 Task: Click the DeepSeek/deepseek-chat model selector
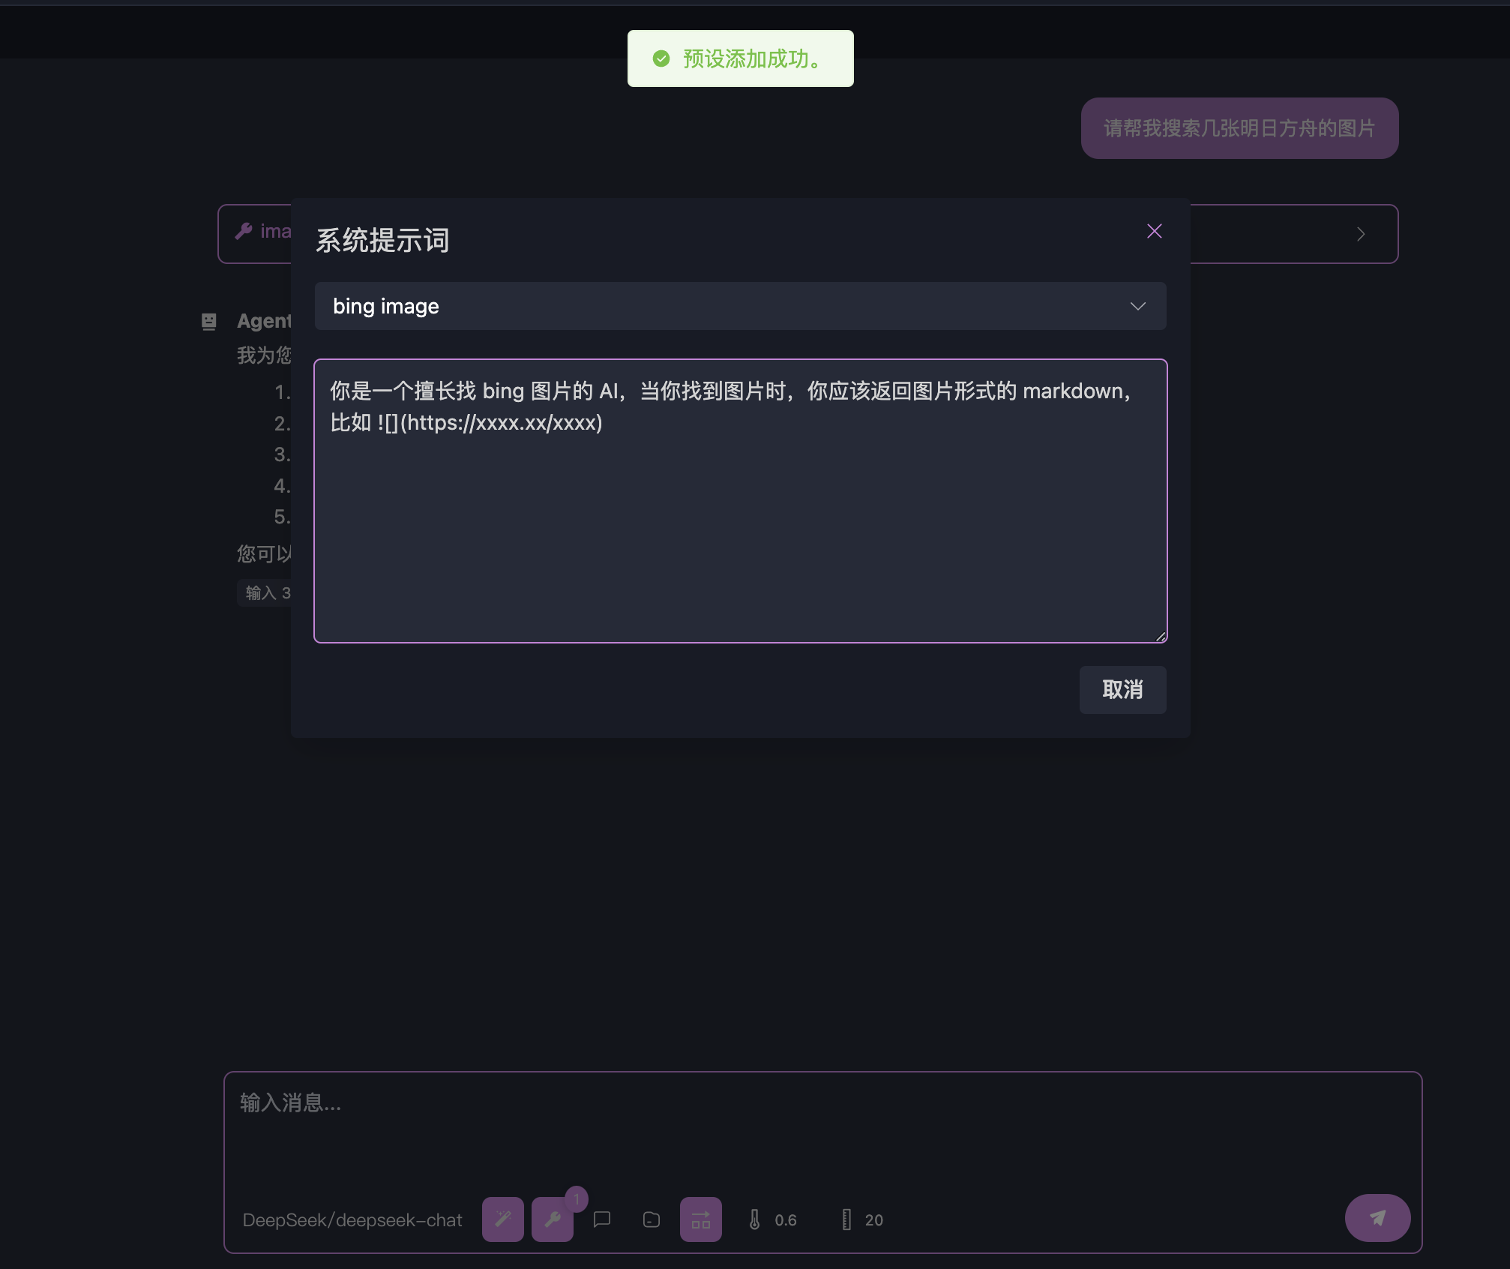(x=352, y=1220)
